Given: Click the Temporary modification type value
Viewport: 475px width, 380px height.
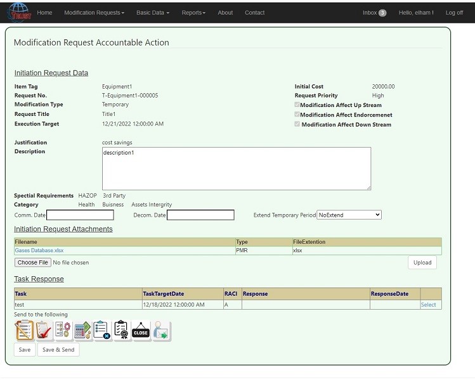Looking at the screenshot, I should pos(115,104).
